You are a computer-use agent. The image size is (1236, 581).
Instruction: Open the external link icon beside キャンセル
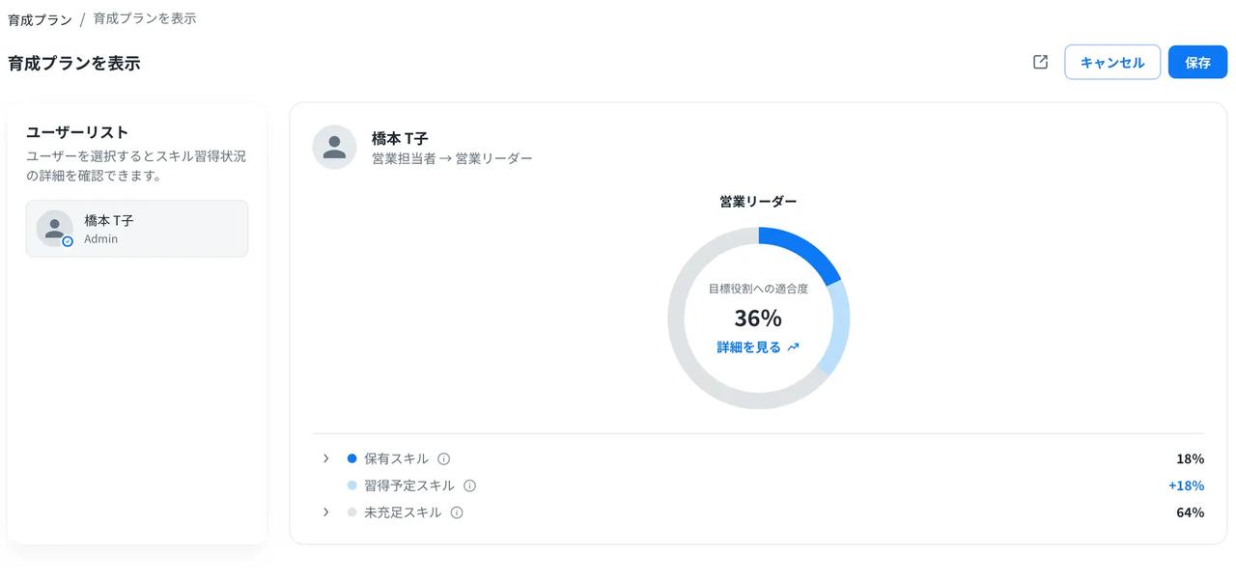[x=1040, y=62]
